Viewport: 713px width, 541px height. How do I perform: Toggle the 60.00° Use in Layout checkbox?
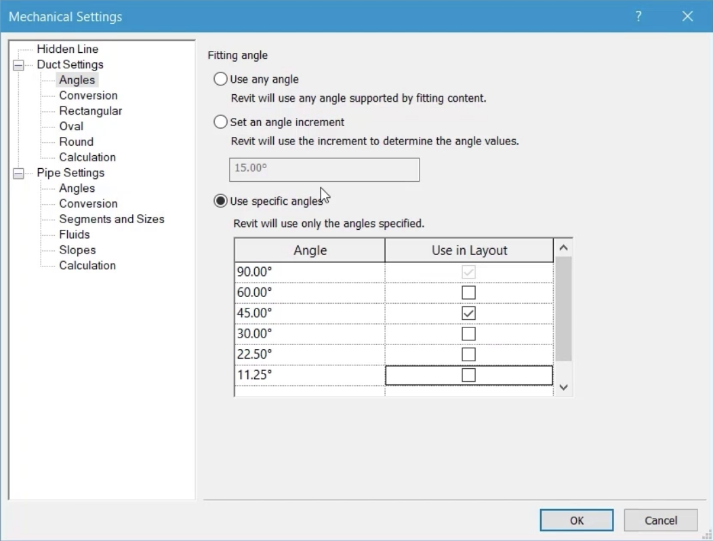point(468,293)
